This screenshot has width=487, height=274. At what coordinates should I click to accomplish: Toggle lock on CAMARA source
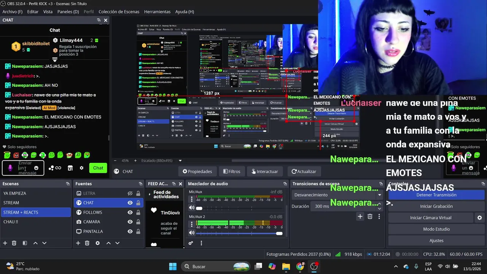coord(138,222)
